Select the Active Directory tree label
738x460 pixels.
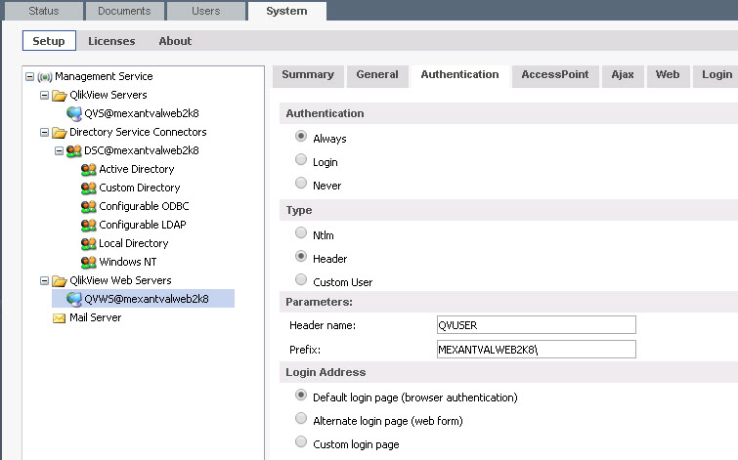[137, 169]
